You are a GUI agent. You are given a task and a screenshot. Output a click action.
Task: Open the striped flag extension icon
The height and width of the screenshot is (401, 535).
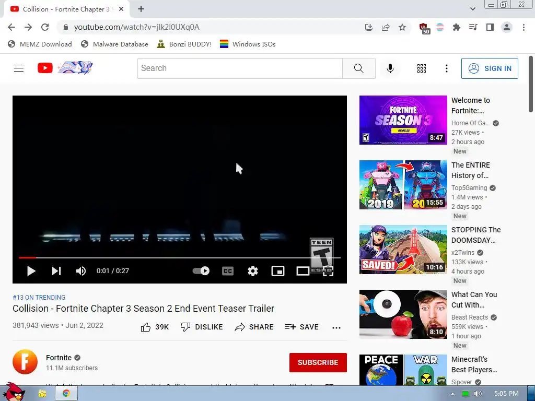pyautogui.click(x=440, y=27)
